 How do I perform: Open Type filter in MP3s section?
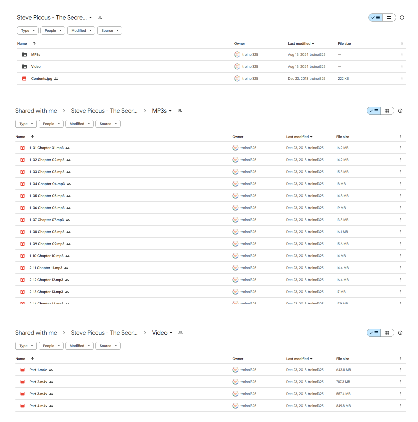click(x=26, y=124)
